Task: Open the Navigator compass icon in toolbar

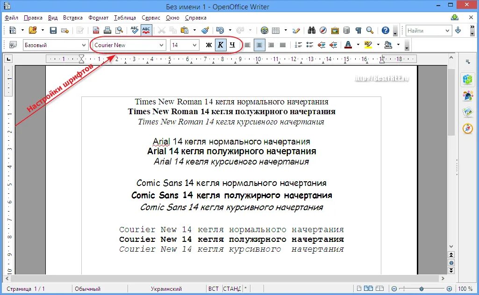Action: point(323,30)
